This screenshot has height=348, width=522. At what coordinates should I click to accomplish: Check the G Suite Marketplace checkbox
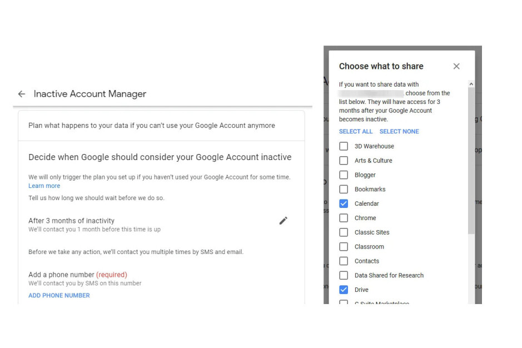tap(344, 303)
